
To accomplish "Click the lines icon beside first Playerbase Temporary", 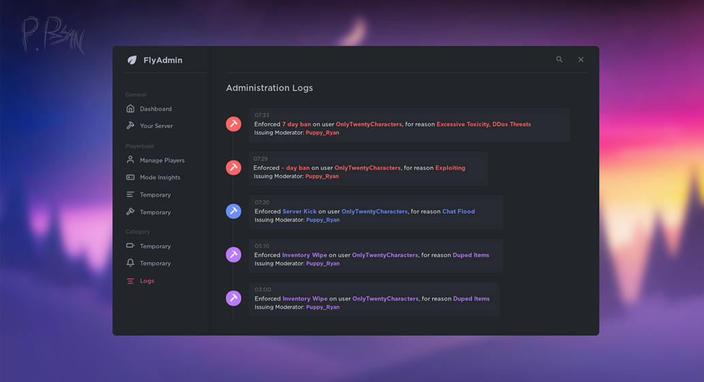I will tap(130, 194).
